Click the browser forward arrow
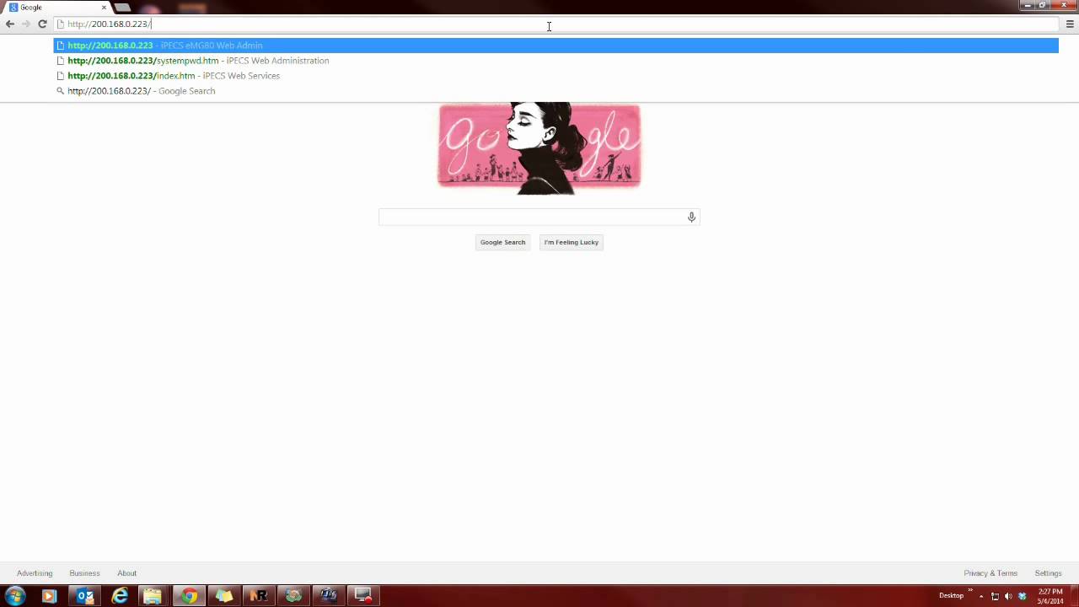 [x=26, y=24]
